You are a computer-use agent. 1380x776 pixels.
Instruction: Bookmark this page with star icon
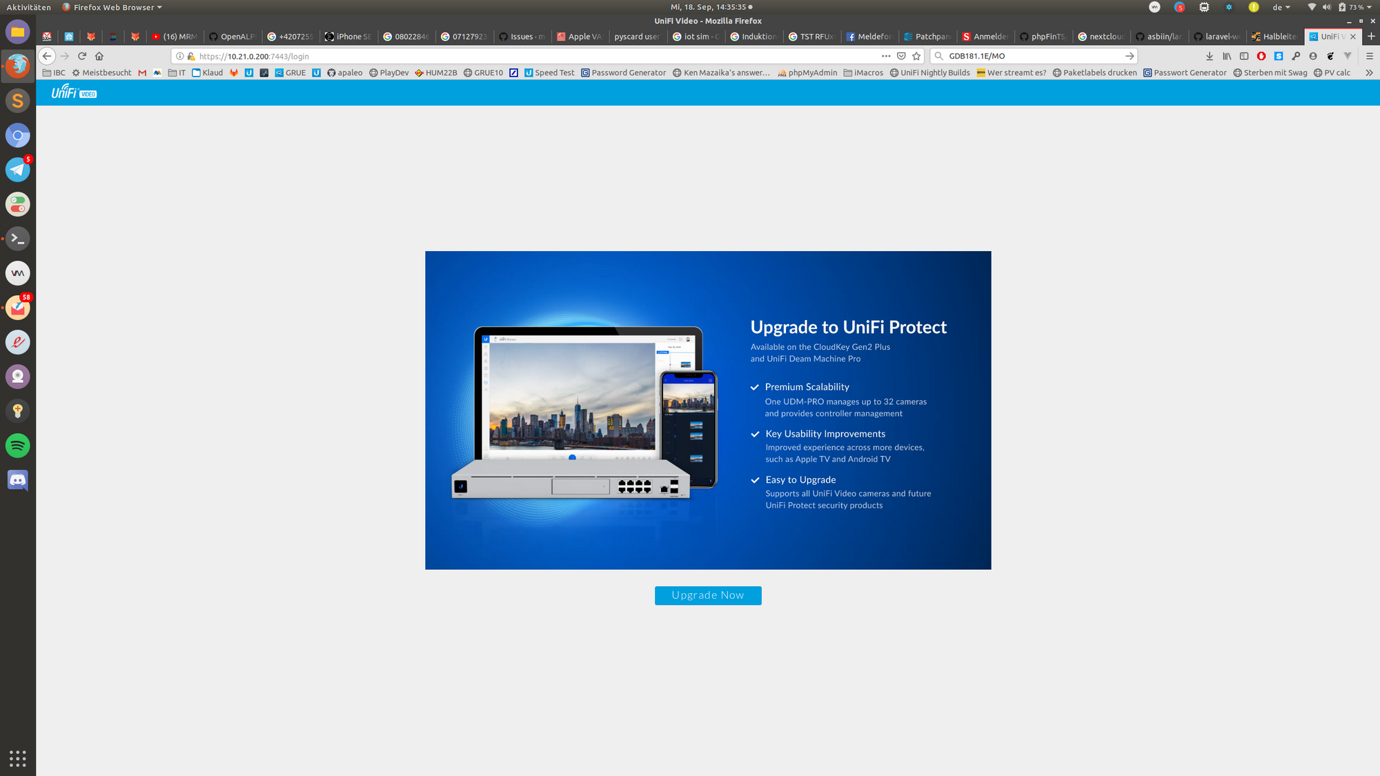click(x=916, y=56)
